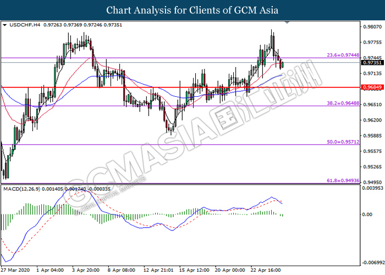Viewport: 385px width, 275px height.
Task: Click the 0.97755 price axis value
Action: point(372,42)
